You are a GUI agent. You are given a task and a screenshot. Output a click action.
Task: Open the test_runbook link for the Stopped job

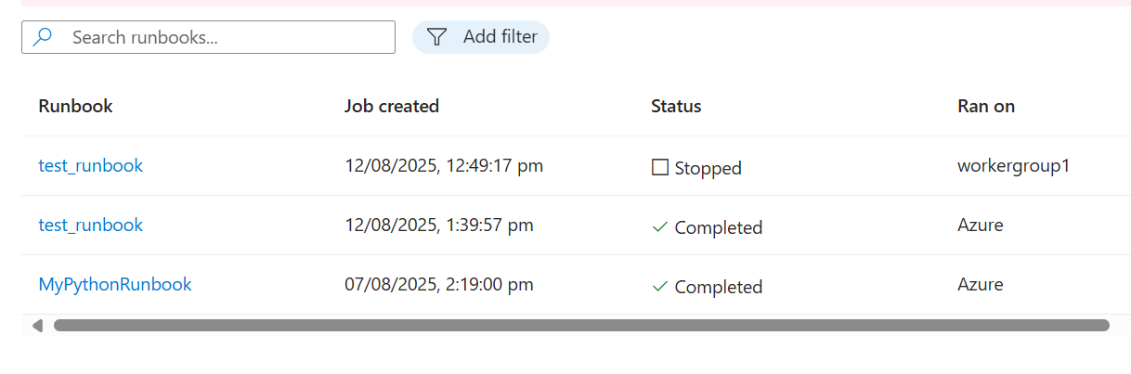91,166
